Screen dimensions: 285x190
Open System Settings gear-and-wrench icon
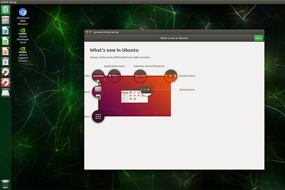pyautogui.click(x=6, y=72)
